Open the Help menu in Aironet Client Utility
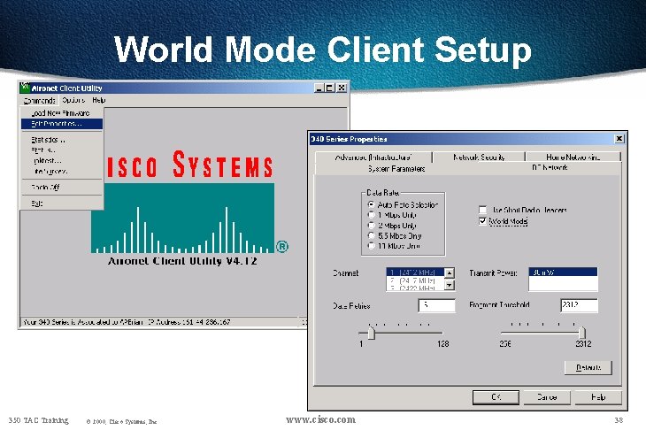The height and width of the screenshot is (430, 646). 99,100
